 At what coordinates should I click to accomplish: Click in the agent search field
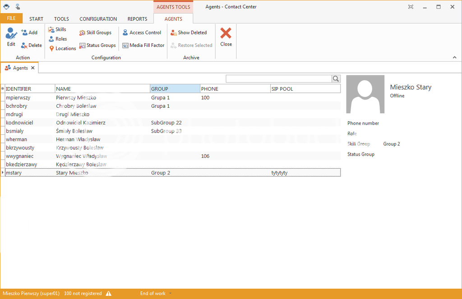pos(278,79)
